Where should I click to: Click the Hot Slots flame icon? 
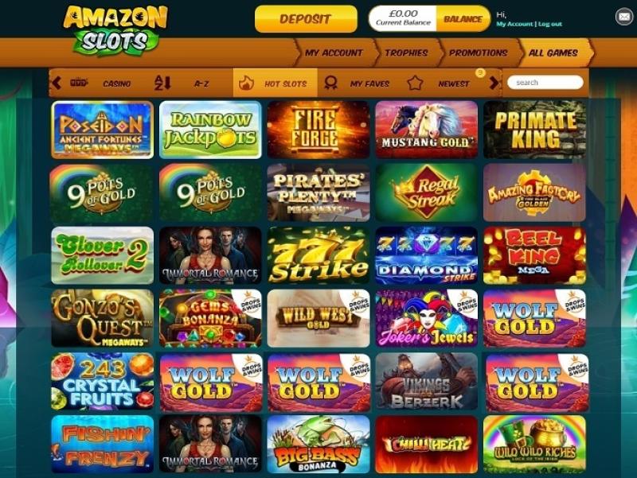click(246, 83)
